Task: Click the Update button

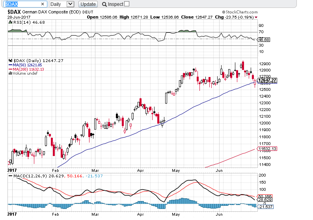Action: [x=88, y=4]
